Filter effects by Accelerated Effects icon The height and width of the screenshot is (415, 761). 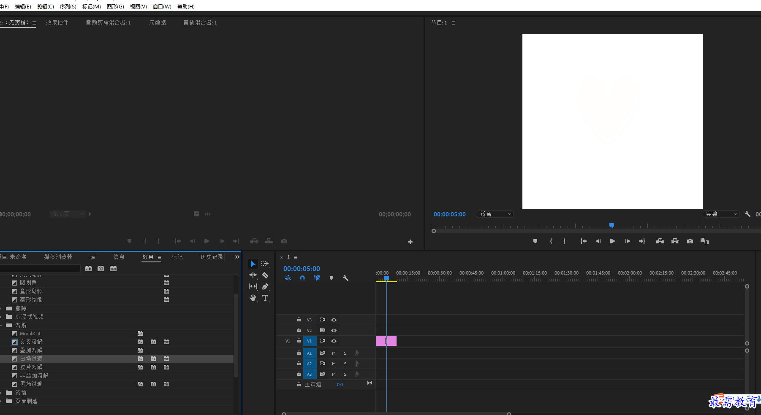click(89, 268)
